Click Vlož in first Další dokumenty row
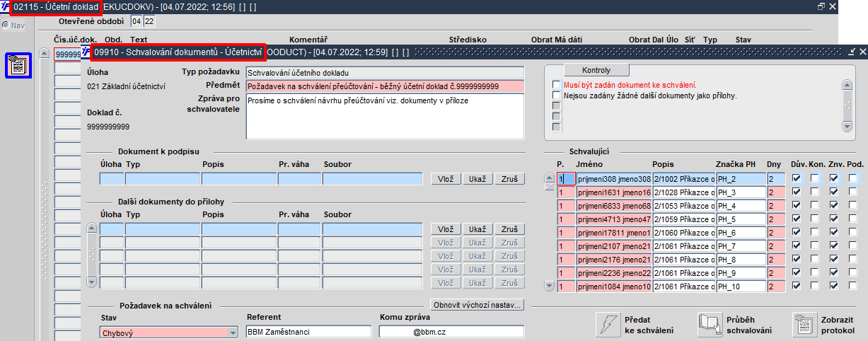 coord(446,229)
